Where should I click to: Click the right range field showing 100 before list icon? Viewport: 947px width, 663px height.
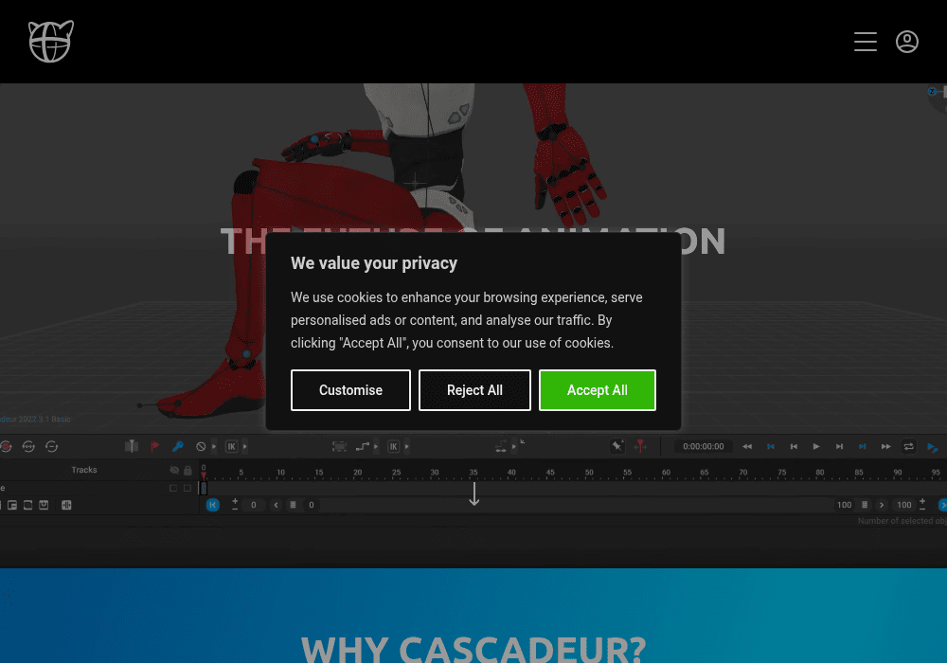pyautogui.click(x=845, y=505)
